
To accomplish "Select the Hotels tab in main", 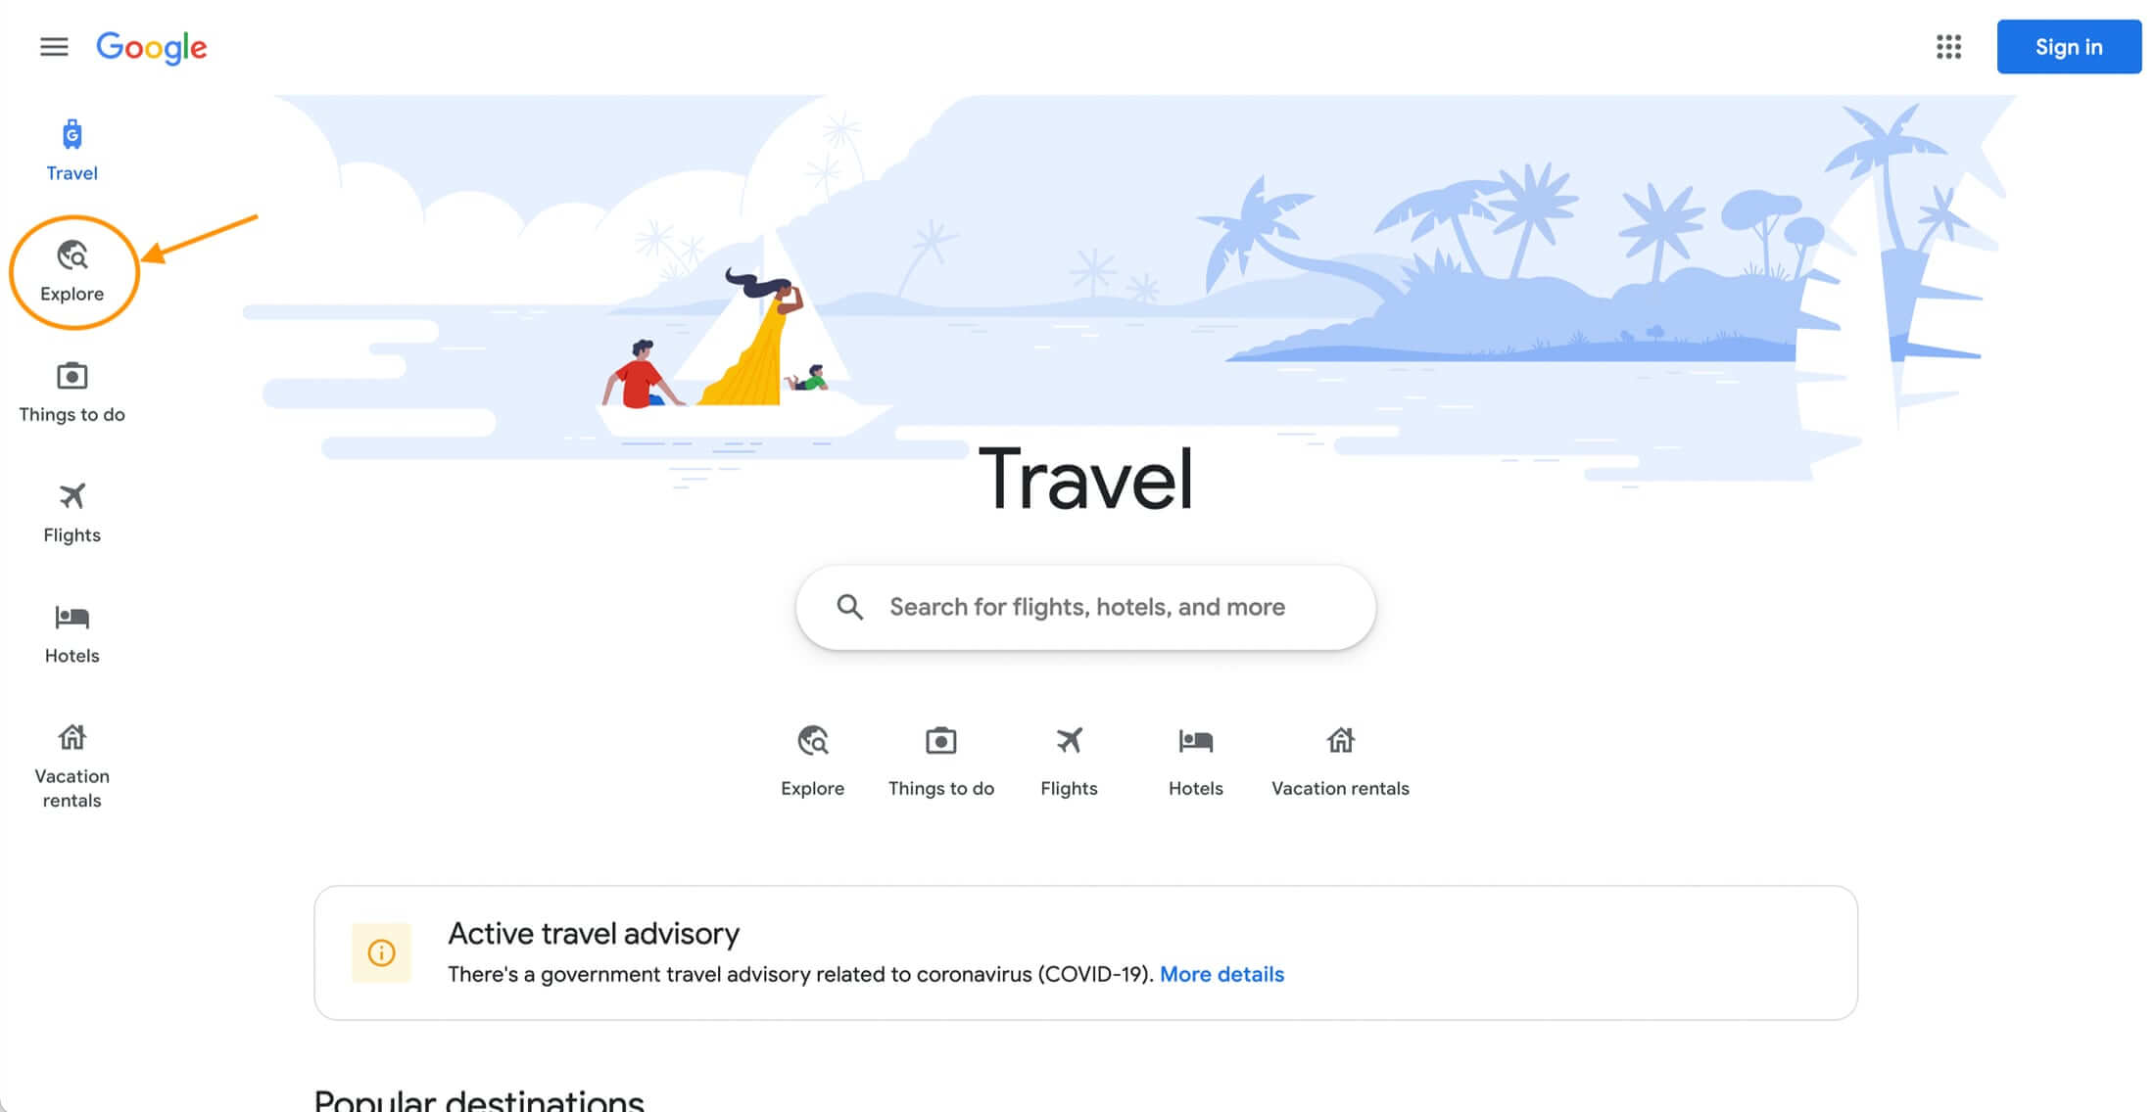I will coord(1196,759).
